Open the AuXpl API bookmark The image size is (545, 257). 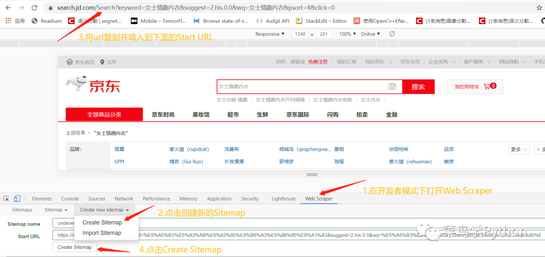(x=272, y=21)
